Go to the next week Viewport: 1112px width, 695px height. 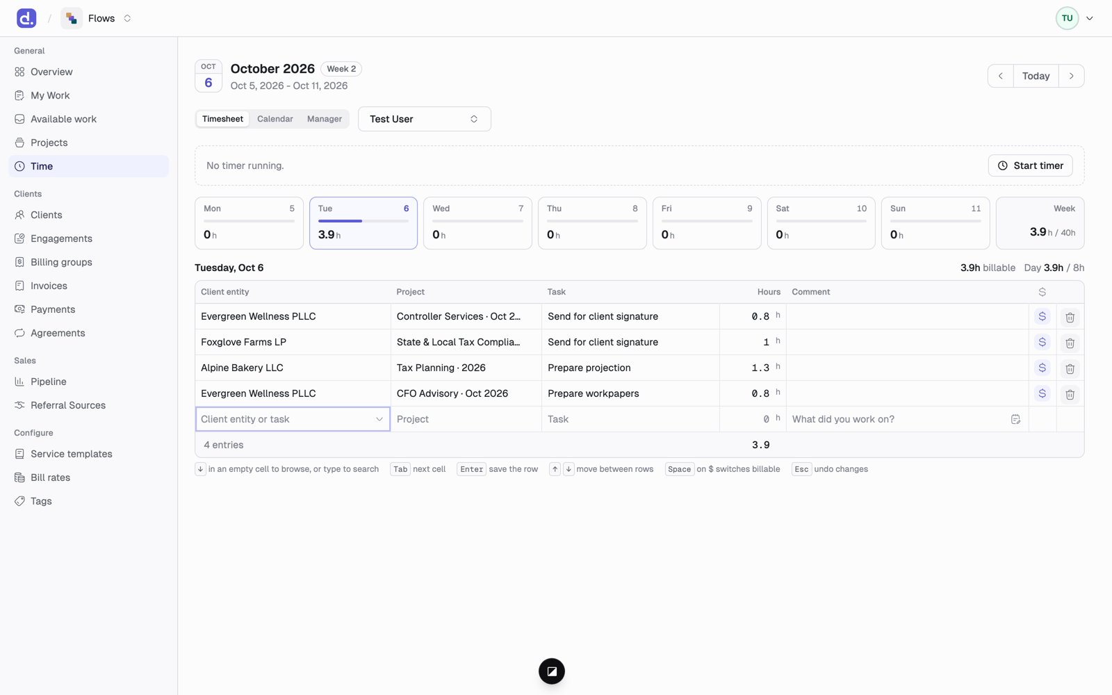coord(1071,76)
